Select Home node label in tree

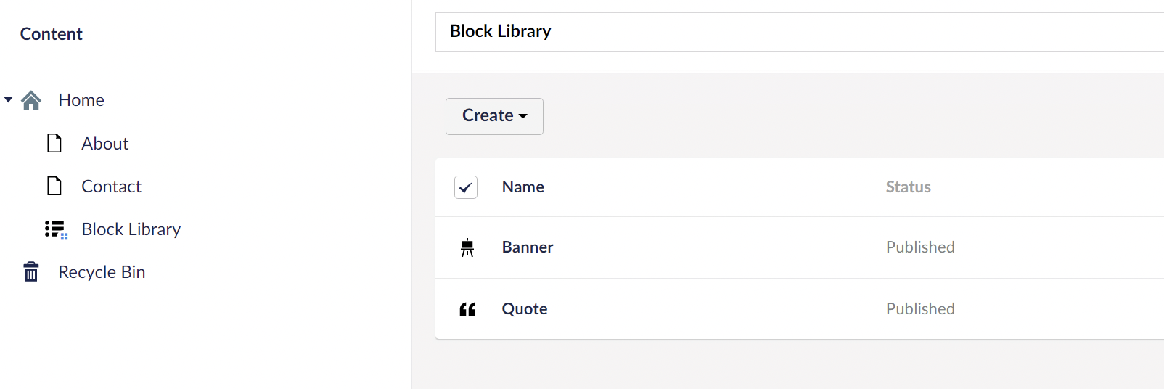click(x=81, y=100)
